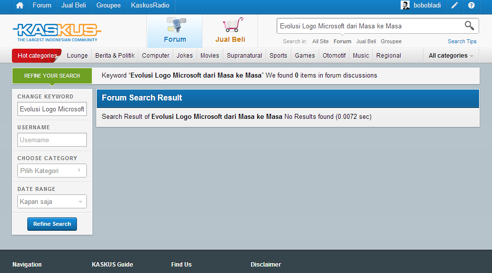This screenshot has height=273, width=492.
Task: Open the help question mark icon
Action: point(471,5)
